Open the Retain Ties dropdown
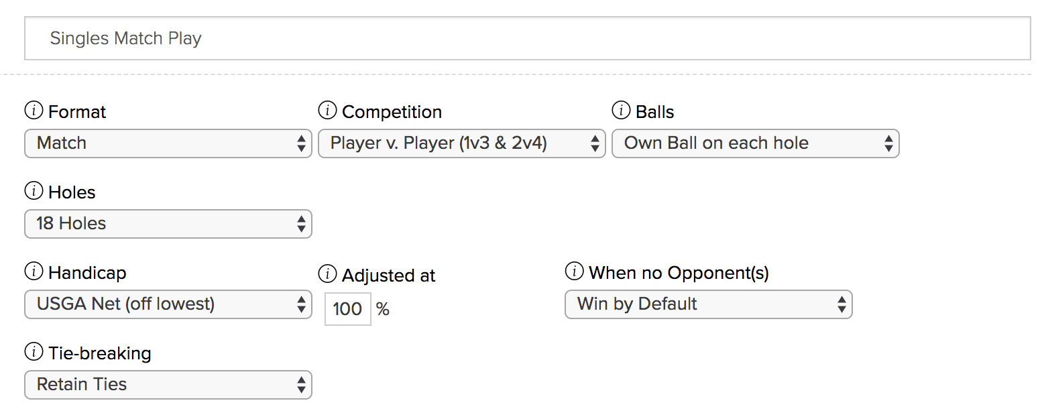The width and height of the screenshot is (1042, 417). pos(168,385)
